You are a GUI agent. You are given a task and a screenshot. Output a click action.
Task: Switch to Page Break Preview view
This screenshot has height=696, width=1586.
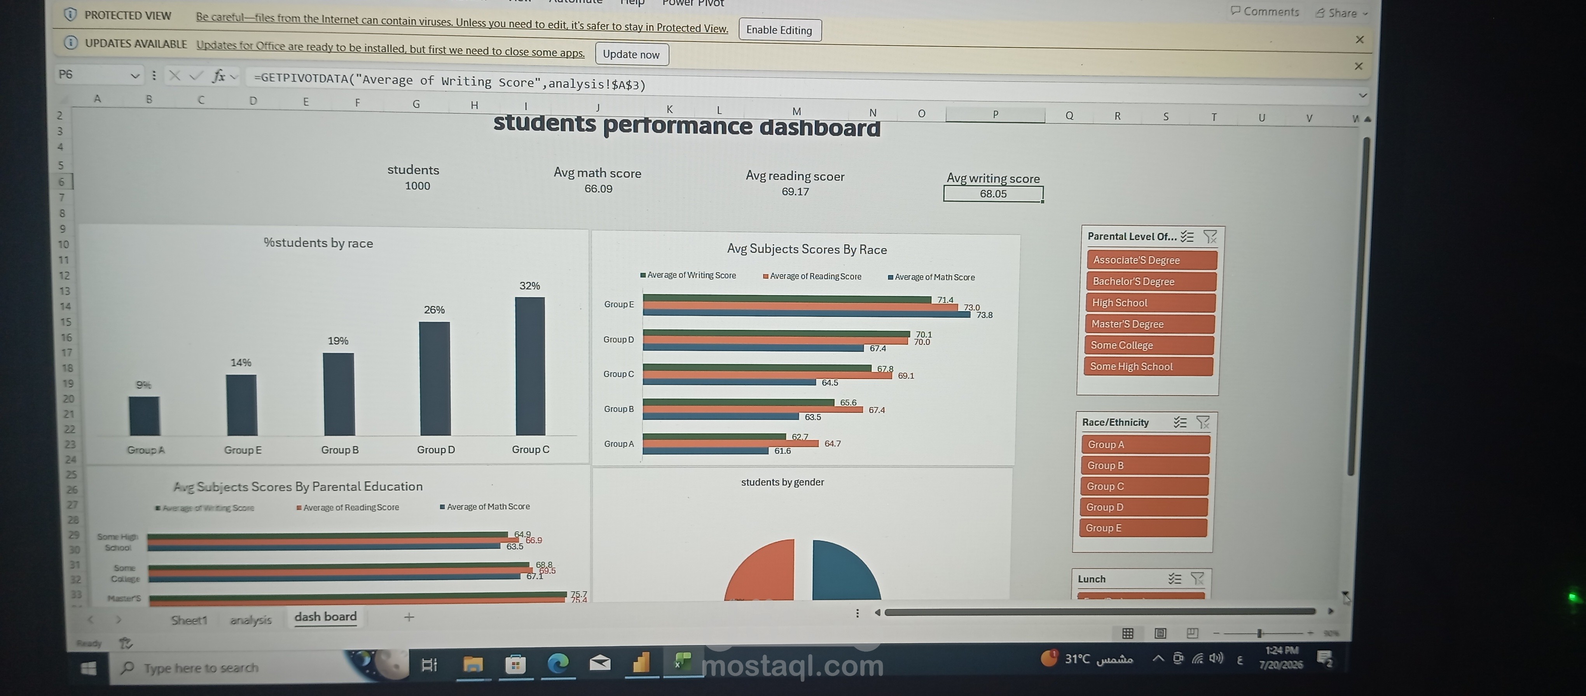[1192, 633]
